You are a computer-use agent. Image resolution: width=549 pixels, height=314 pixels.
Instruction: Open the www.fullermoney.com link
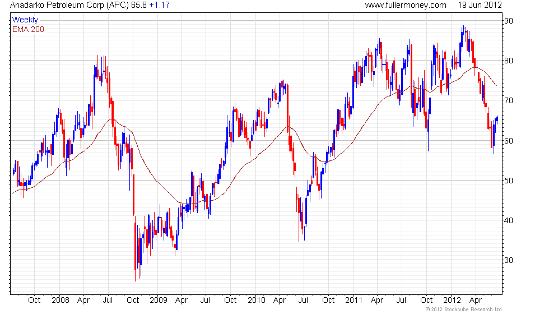pos(406,5)
